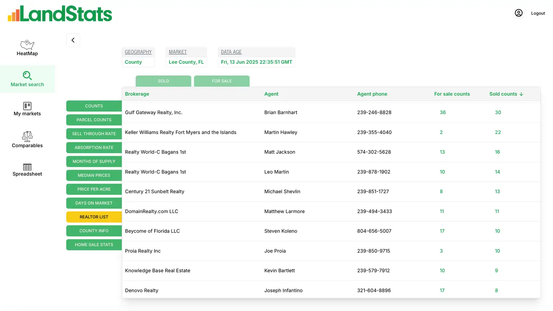Click the Sold counts sort arrow
Screen dimensions: 553x311
coord(521,94)
